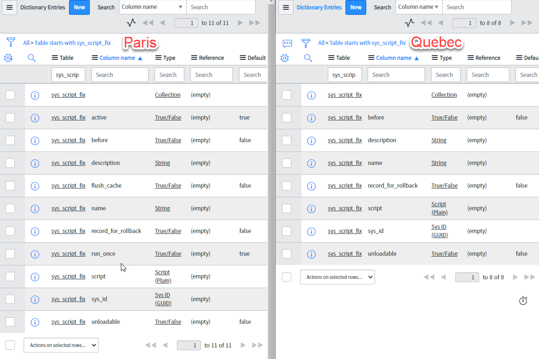This screenshot has width=539, height=359.
Task: Open Column name search dropdown in Quebec
Action: coord(419,7)
